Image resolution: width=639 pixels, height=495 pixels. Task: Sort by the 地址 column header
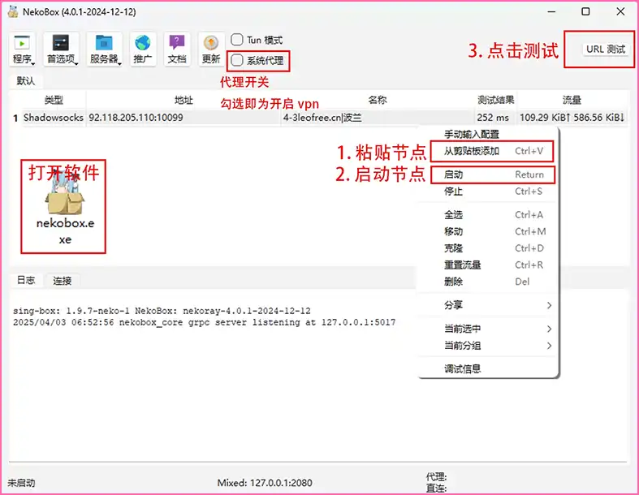coord(183,100)
